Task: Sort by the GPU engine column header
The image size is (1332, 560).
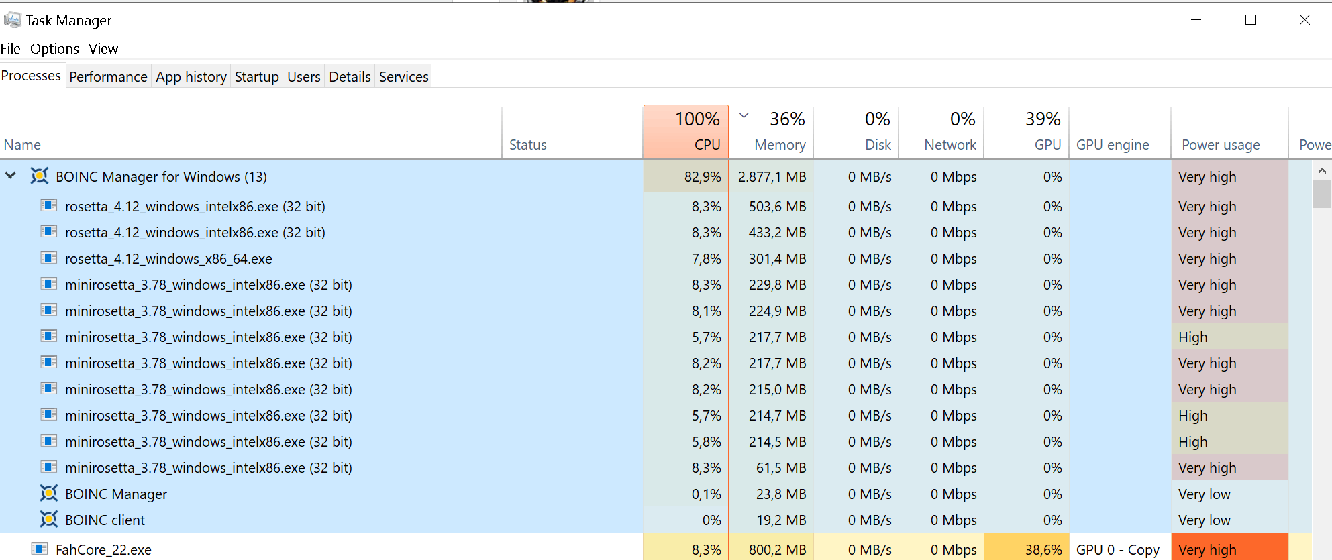Action: tap(1113, 145)
